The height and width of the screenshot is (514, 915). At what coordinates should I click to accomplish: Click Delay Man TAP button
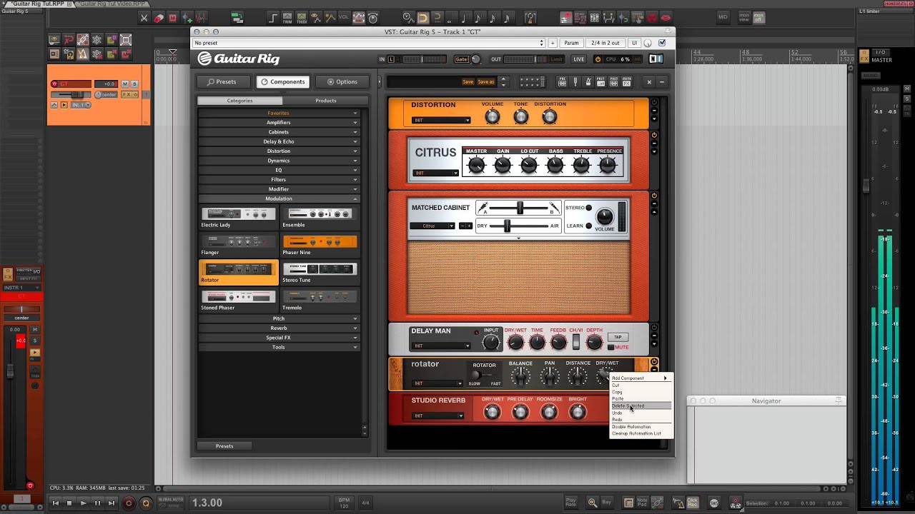pyautogui.click(x=618, y=337)
